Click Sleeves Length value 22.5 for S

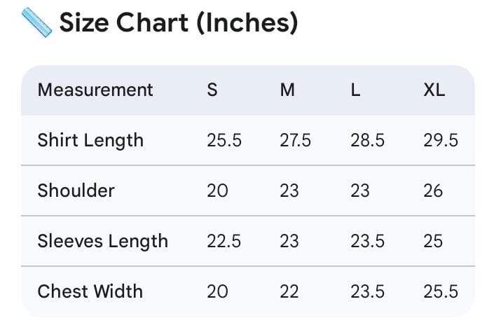[x=224, y=241]
